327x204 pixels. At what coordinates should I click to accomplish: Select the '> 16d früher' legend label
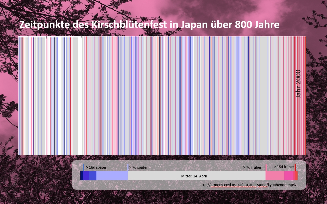[284, 167]
